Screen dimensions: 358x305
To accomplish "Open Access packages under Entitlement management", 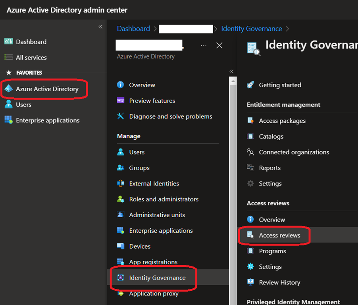I will pyautogui.click(x=282, y=121).
